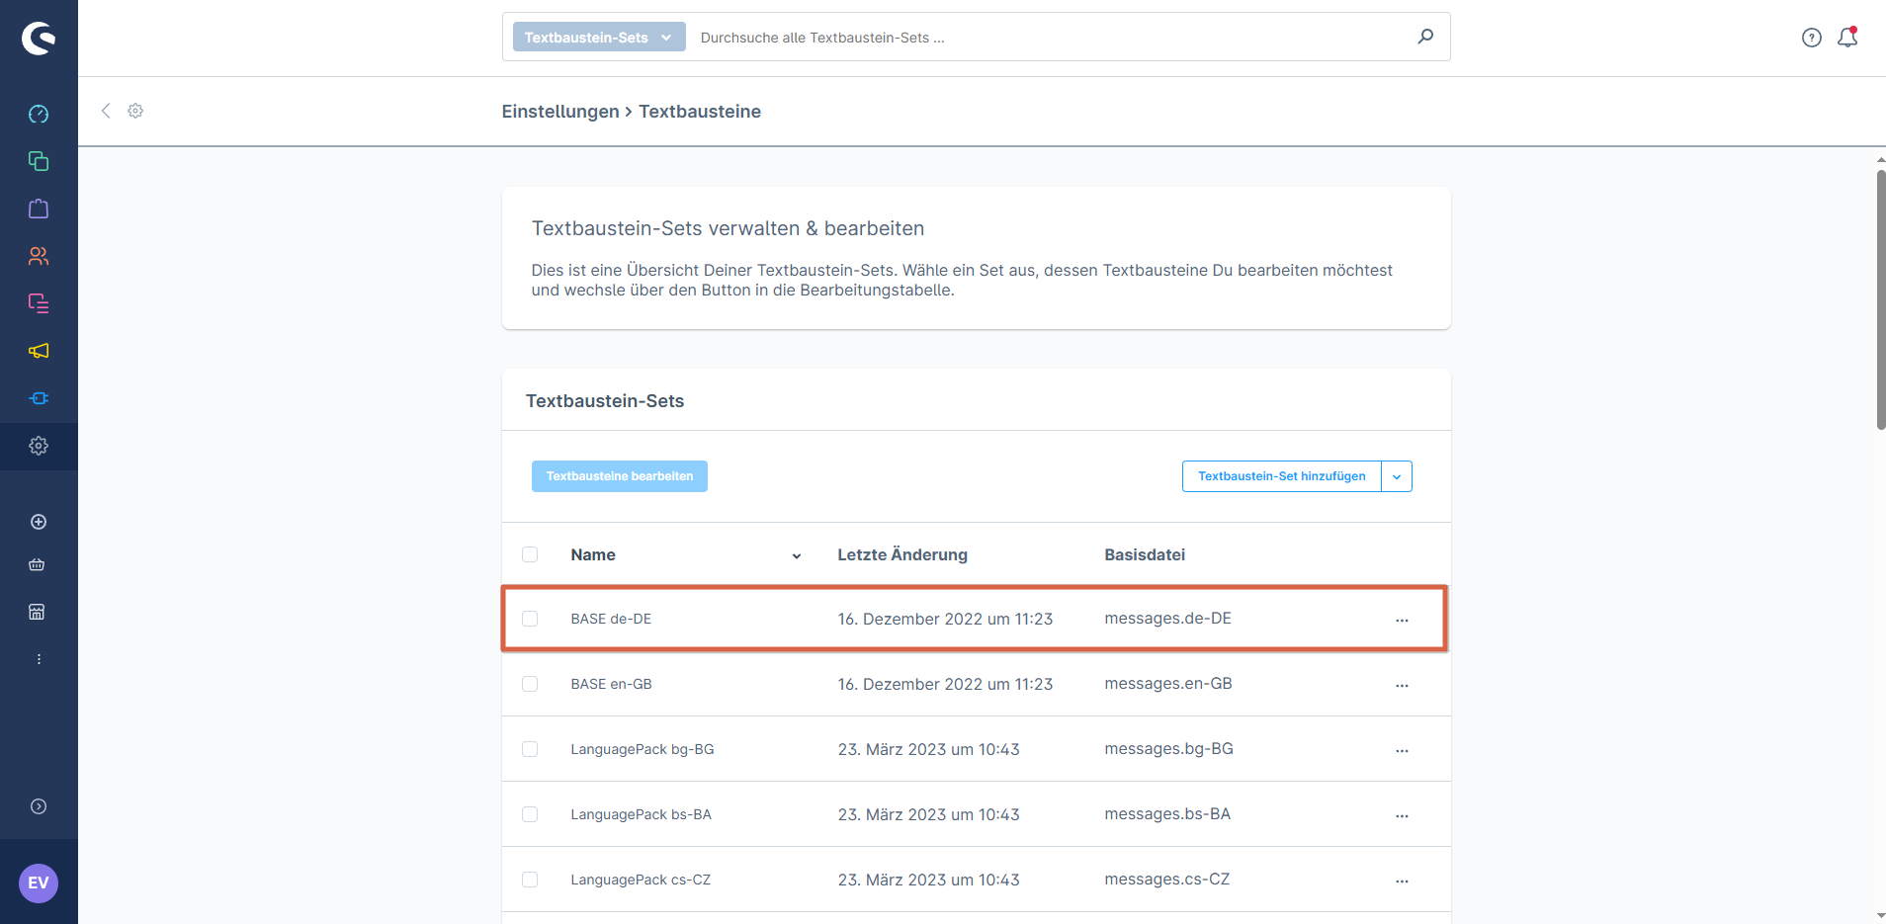Open the Customers icon in sidebar
The width and height of the screenshot is (1886, 924).
pos(39,256)
